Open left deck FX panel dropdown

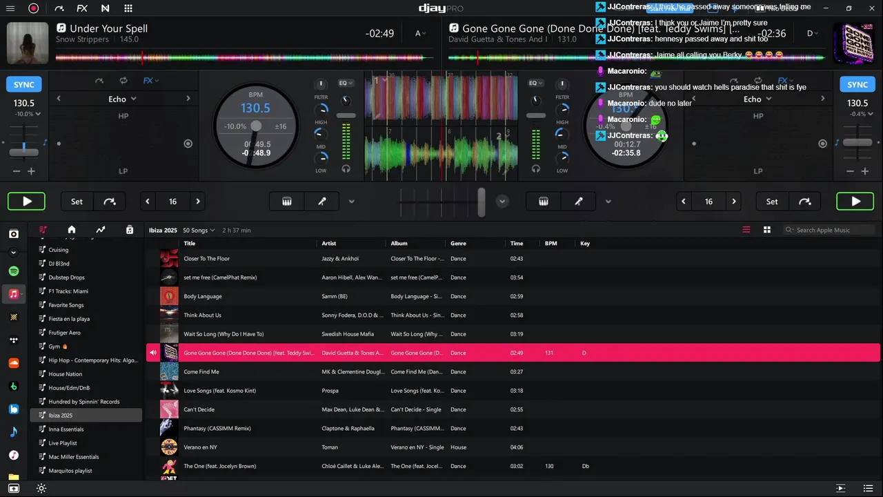coord(150,81)
